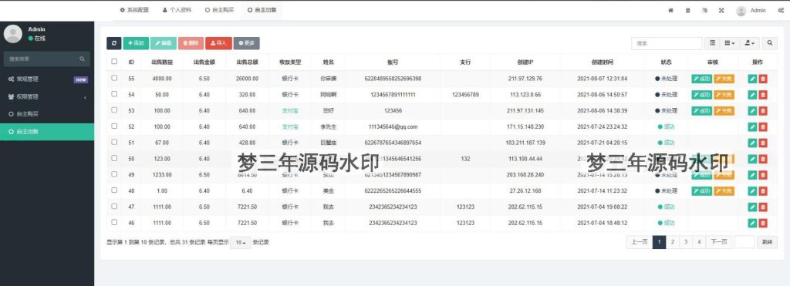Click the Admin avatar in the top bar

[x=741, y=11]
